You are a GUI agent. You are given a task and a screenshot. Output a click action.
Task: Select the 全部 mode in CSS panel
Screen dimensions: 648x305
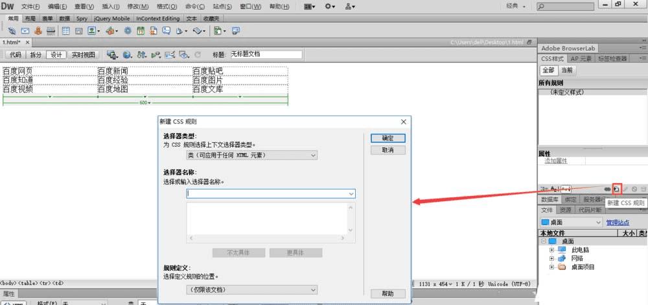point(548,70)
